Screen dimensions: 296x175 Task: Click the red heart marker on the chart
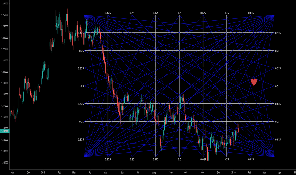click(x=254, y=82)
